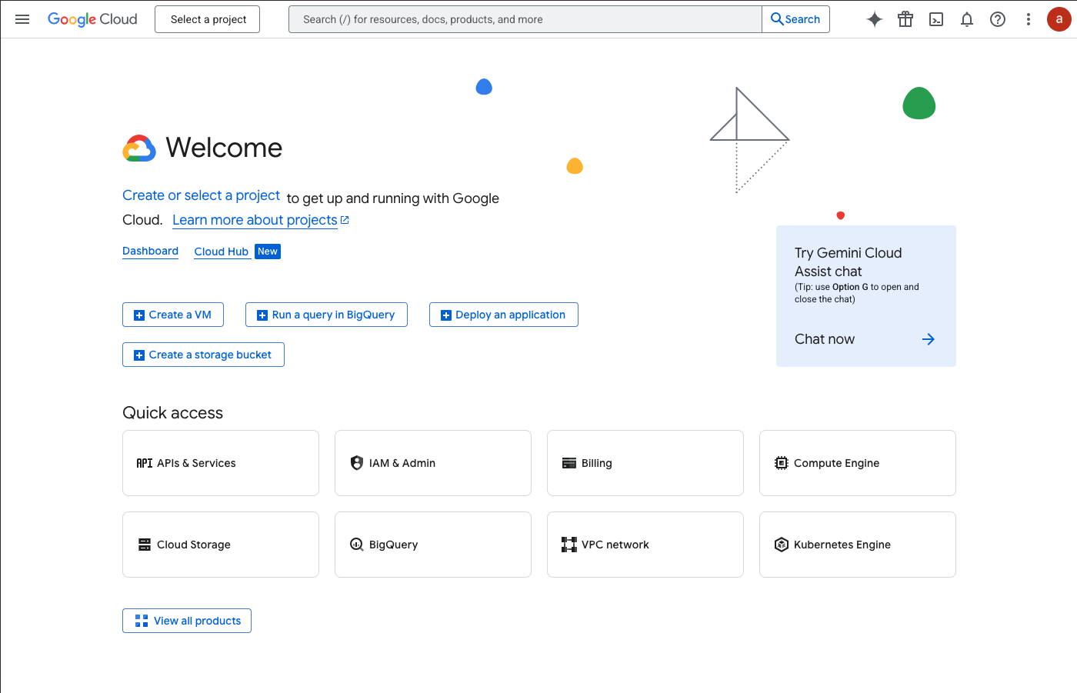This screenshot has height=693, width=1077.
Task: Open the Compute Engine card
Action: [858, 463]
